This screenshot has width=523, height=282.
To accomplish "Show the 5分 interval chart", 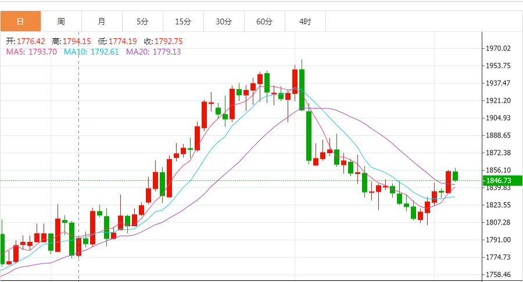I will 142,21.
